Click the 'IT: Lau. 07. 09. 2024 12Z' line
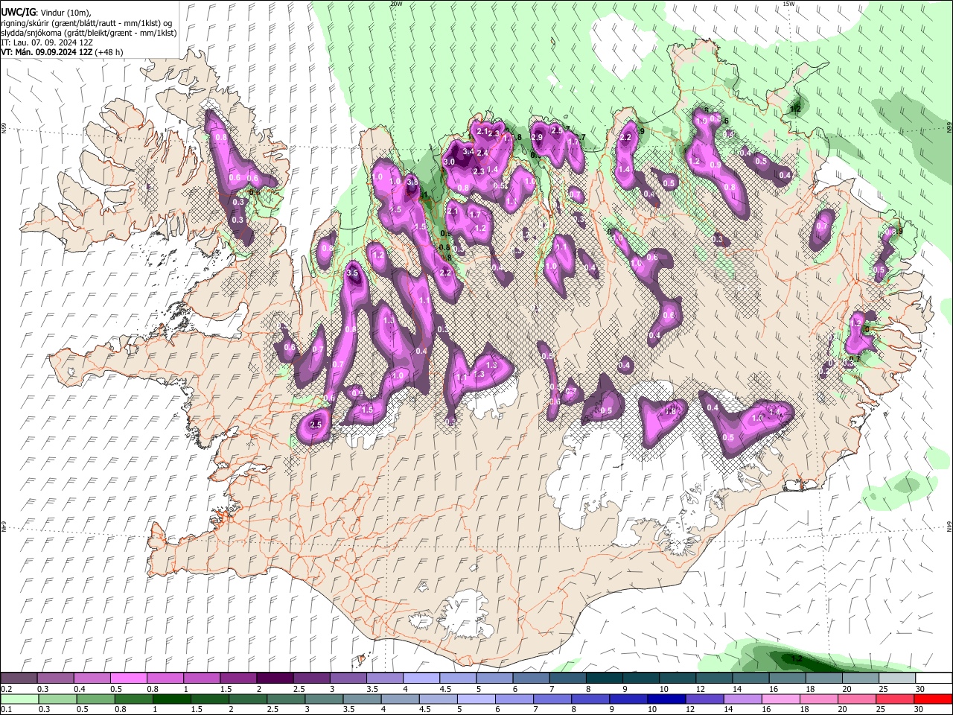Viewport: 953px width, 715px height. click(46, 42)
